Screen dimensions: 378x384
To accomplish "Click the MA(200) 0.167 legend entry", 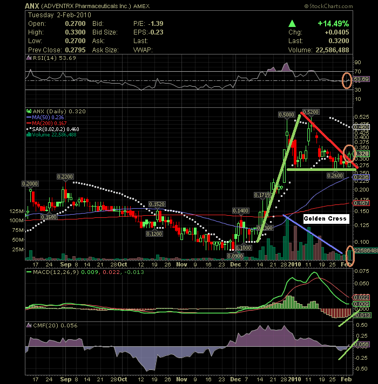I will (x=43, y=123).
